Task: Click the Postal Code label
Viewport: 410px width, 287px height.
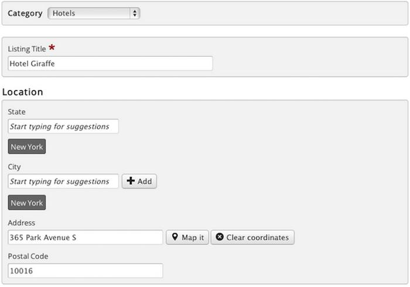Action: pos(28,257)
